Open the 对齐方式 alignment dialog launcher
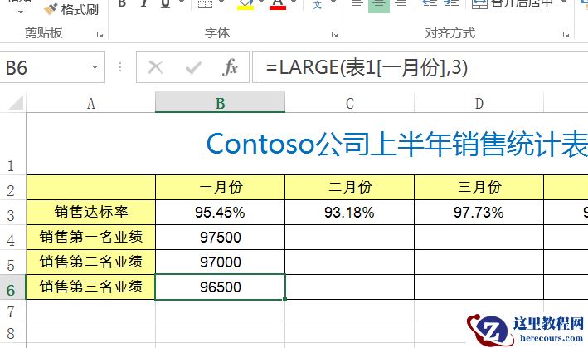The width and height of the screenshot is (588, 348). (566, 35)
